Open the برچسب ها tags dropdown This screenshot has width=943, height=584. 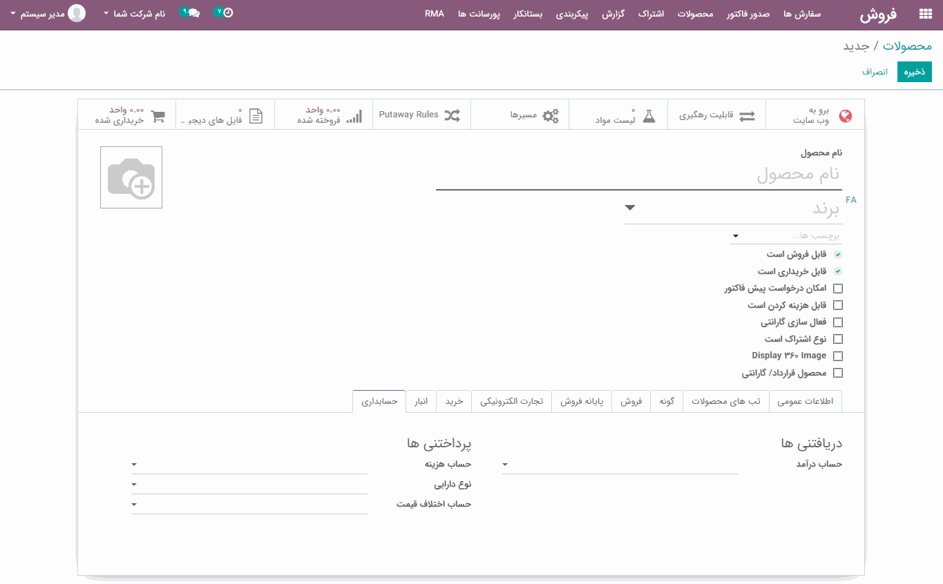coord(735,235)
